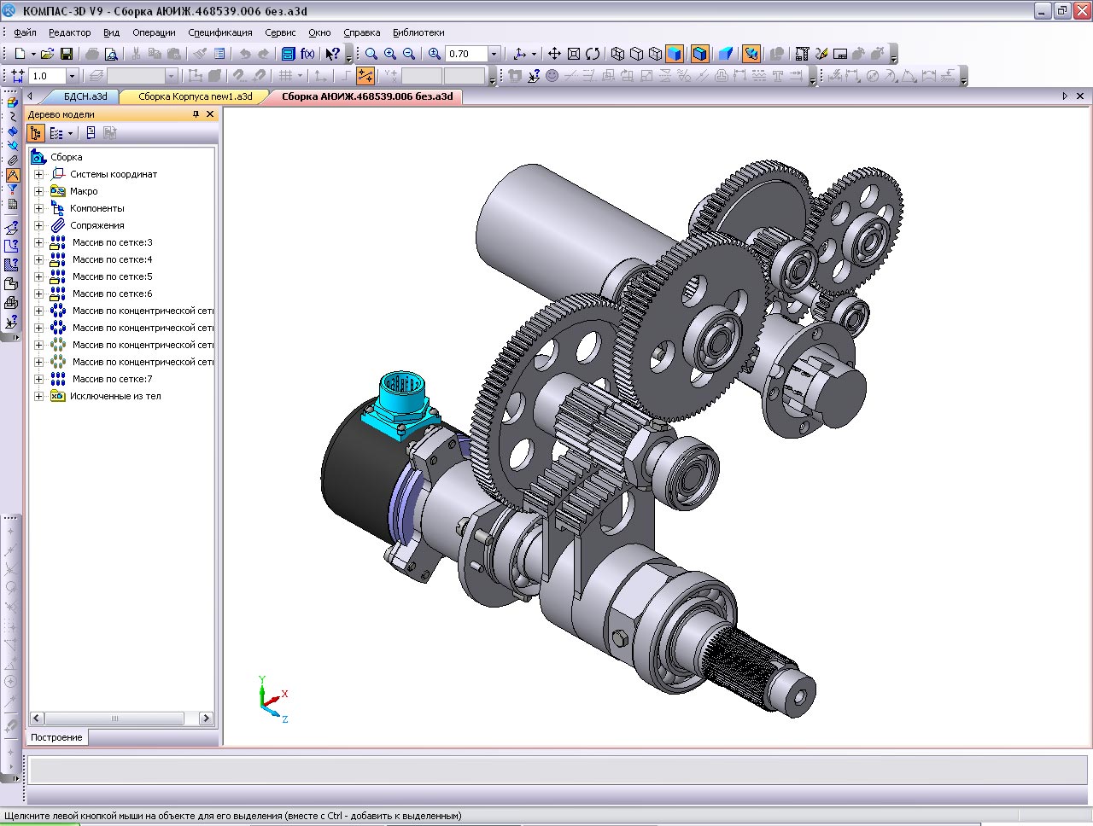Open the variables f(x) panel
The image size is (1093, 826).
[x=307, y=54]
